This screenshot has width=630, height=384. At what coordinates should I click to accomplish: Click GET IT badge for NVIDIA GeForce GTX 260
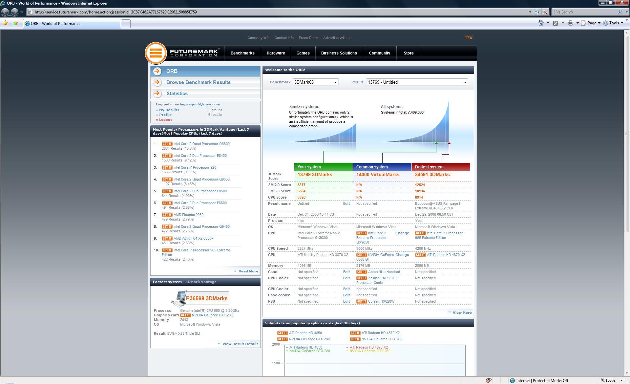tap(355, 339)
